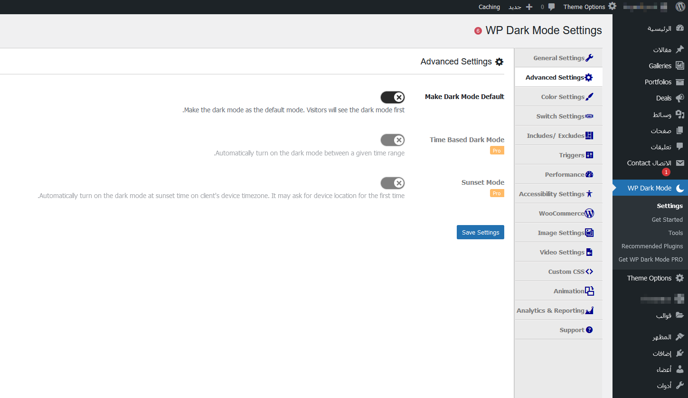The height and width of the screenshot is (398, 688).
Task: Click the Accessibility Settings person icon
Action: (x=589, y=194)
